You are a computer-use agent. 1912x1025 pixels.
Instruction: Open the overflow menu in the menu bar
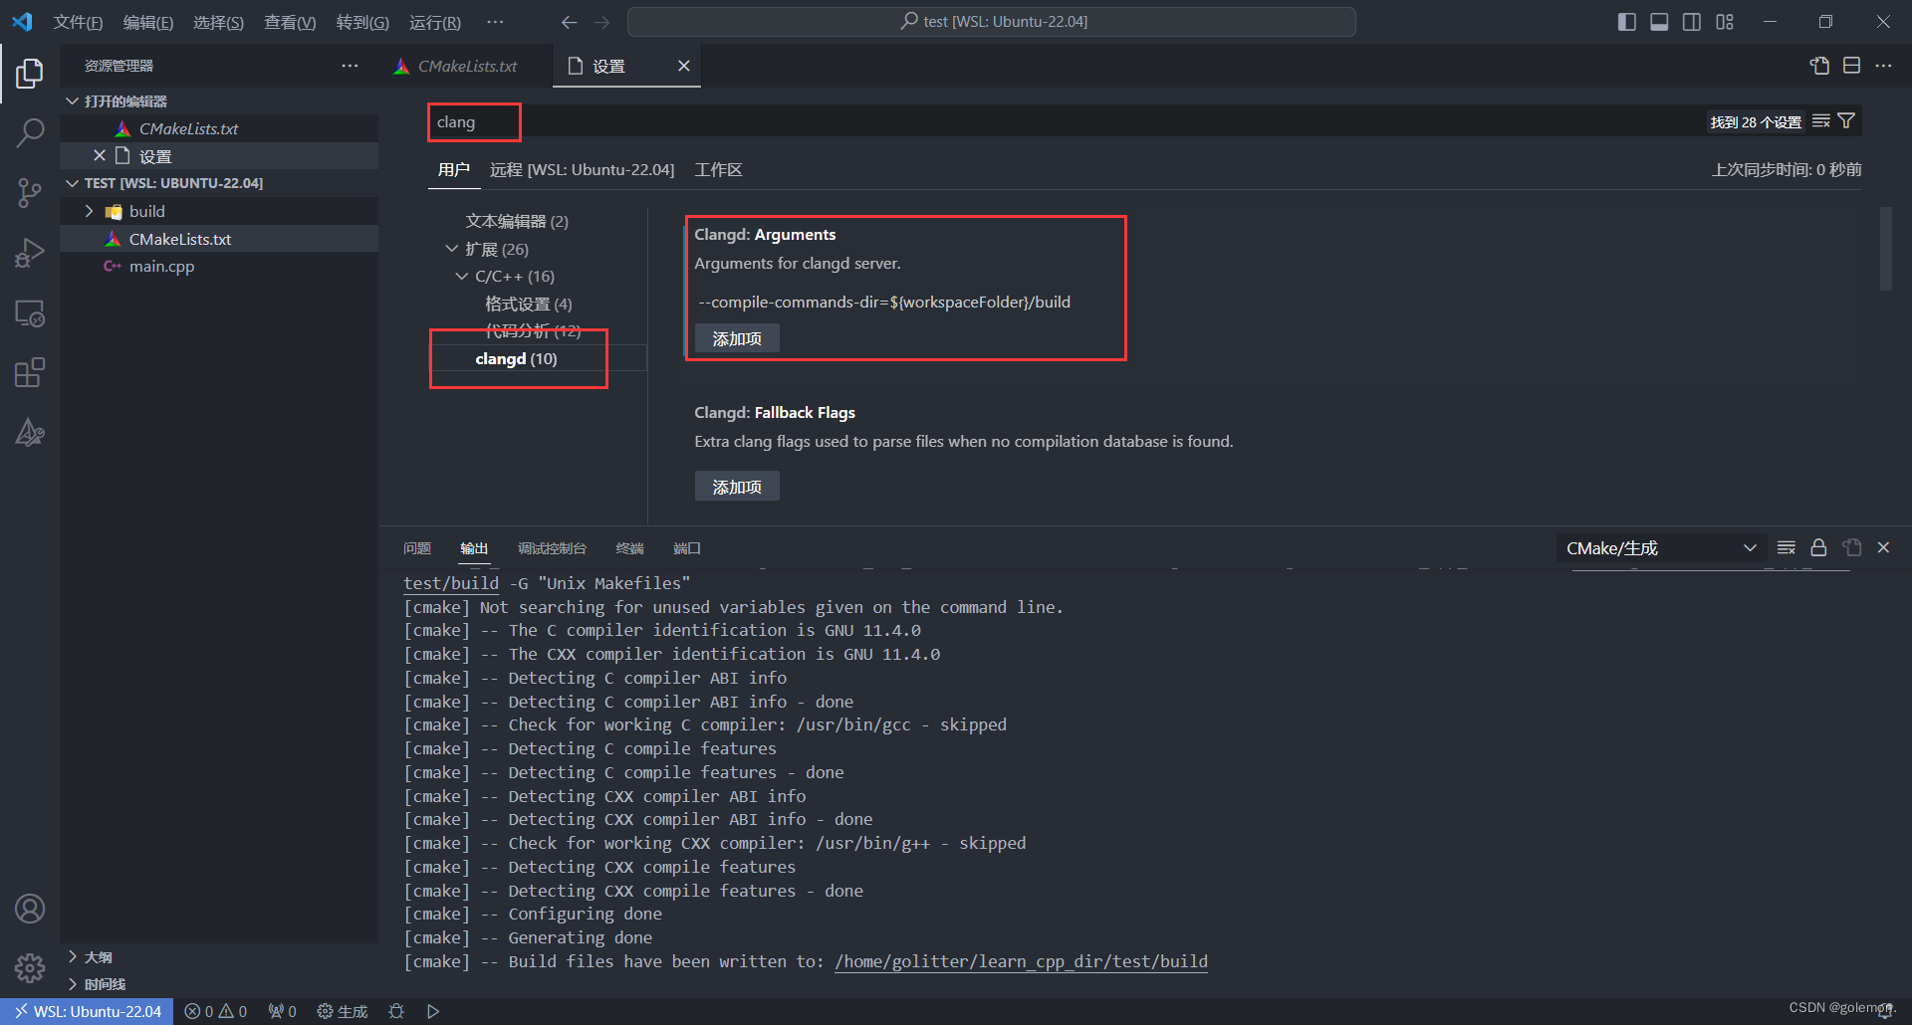[495, 22]
